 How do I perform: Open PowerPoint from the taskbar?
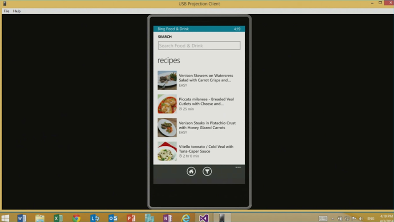[131, 218]
